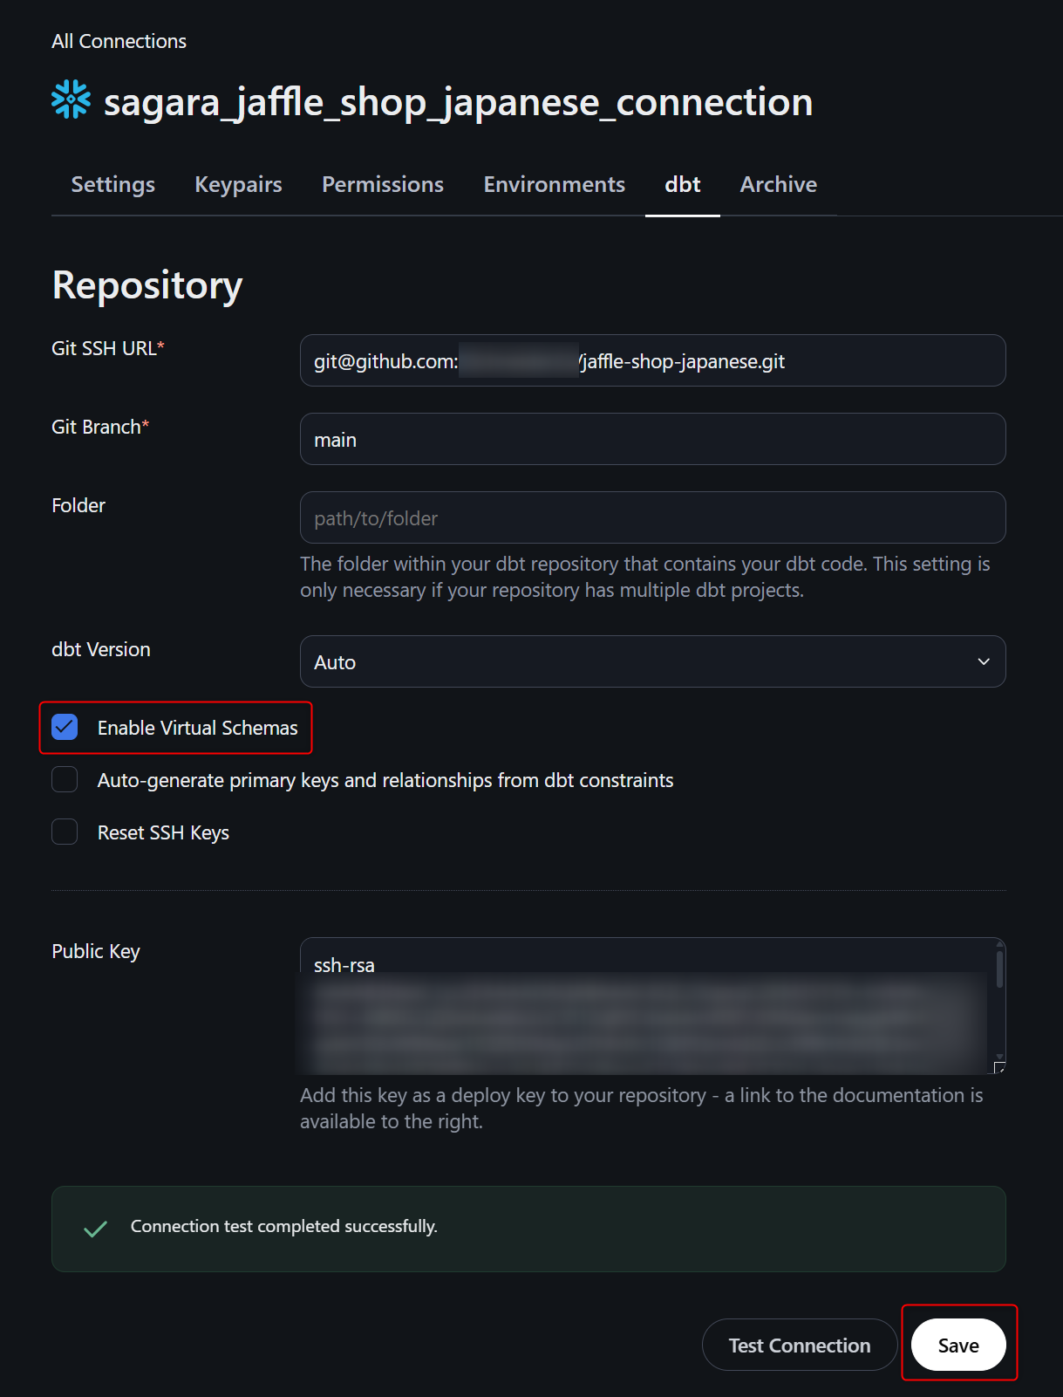Click the Folder path input field
This screenshot has width=1063, height=1397.
pyautogui.click(x=651, y=517)
